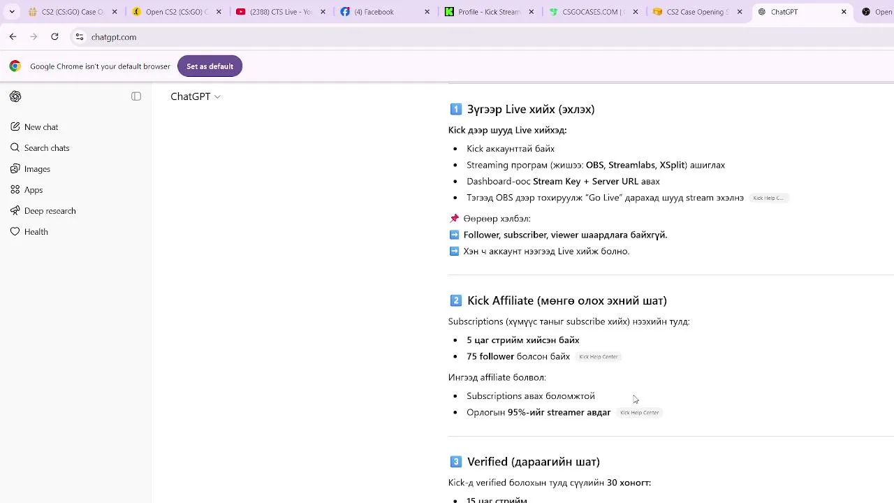Open the Kick Help Center citation after 95% streamer
Image resolution: width=894 pixels, height=503 pixels.
(x=639, y=413)
